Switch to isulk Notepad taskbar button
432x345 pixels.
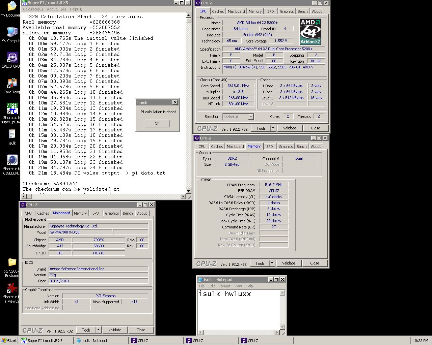tap(102, 341)
